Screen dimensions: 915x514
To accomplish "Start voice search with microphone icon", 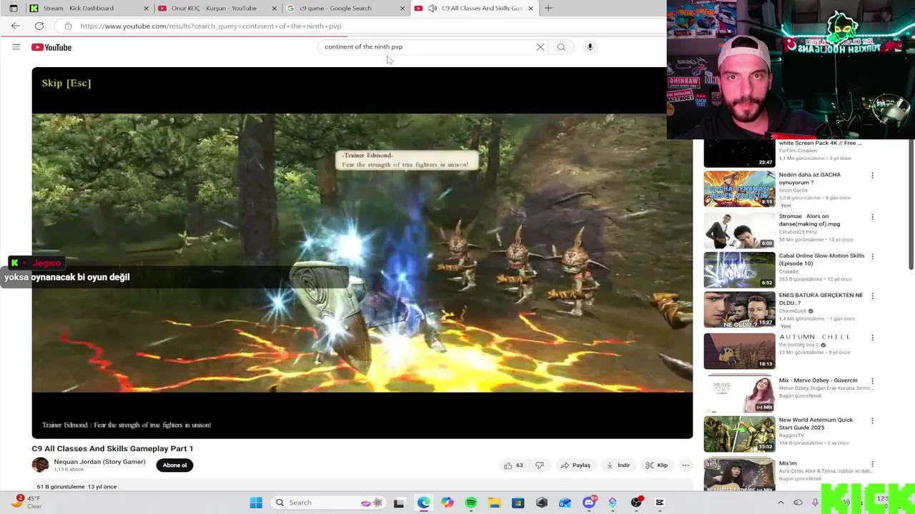I will [590, 47].
